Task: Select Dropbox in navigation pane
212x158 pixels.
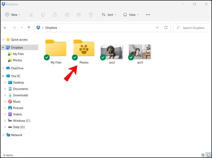Action: [x=17, y=48]
